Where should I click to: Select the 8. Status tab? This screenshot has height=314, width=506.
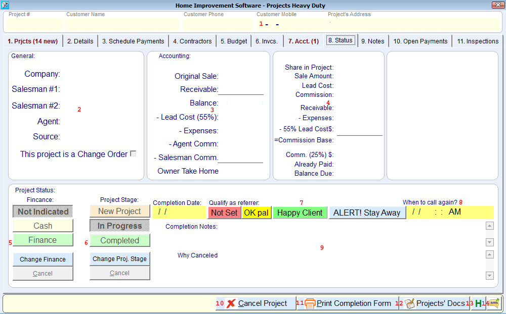point(341,40)
